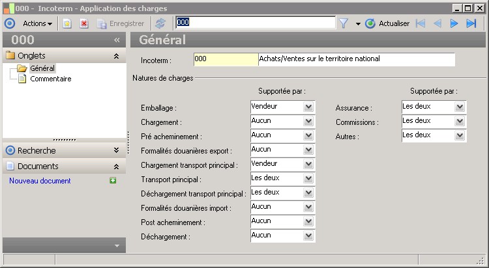Image resolution: width=489 pixels, height=268 pixels.
Task: Click the filter funnel icon
Action: click(344, 23)
